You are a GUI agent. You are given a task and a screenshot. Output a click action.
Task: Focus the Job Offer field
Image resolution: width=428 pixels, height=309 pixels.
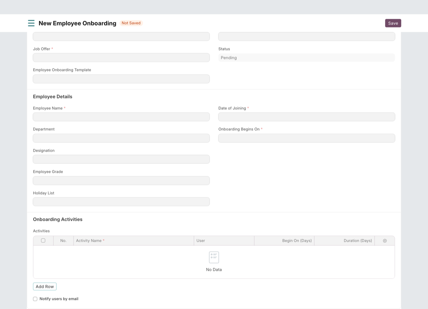click(121, 58)
